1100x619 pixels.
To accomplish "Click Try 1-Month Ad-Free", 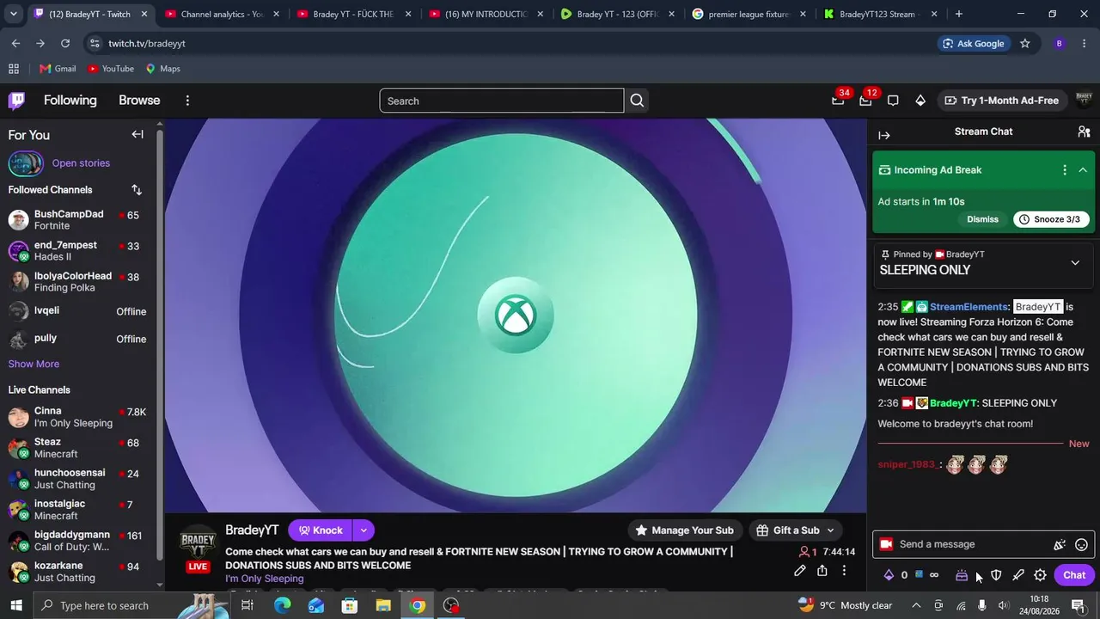I will click(x=1001, y=101).
